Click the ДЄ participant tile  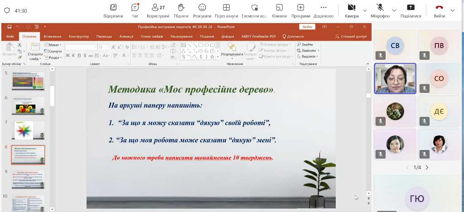pyautogui.click(x=439, y=111)
